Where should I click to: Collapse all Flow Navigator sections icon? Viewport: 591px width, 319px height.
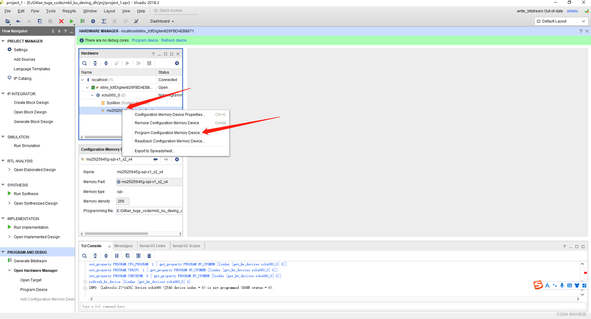click(x=53, y=31)
